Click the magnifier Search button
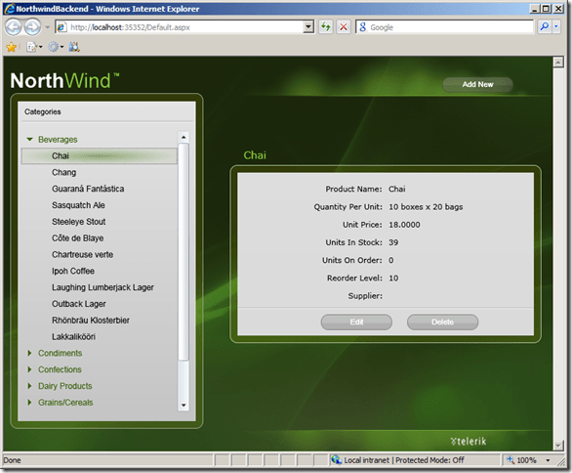Image resolution: width=572 pixels, height=473 pixels. pyautogui.click(x=544, y=26)
